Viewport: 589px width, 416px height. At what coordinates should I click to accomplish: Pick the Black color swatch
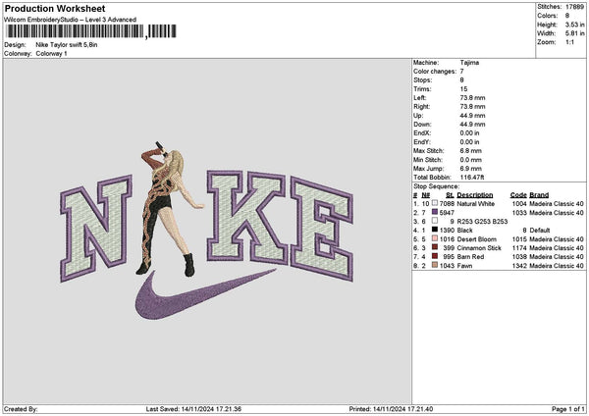[435, 230]
